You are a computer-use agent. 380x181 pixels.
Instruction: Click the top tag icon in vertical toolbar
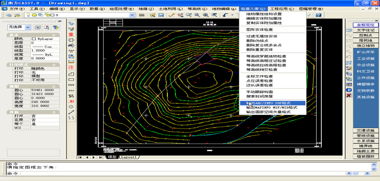(x=71, y=24)
